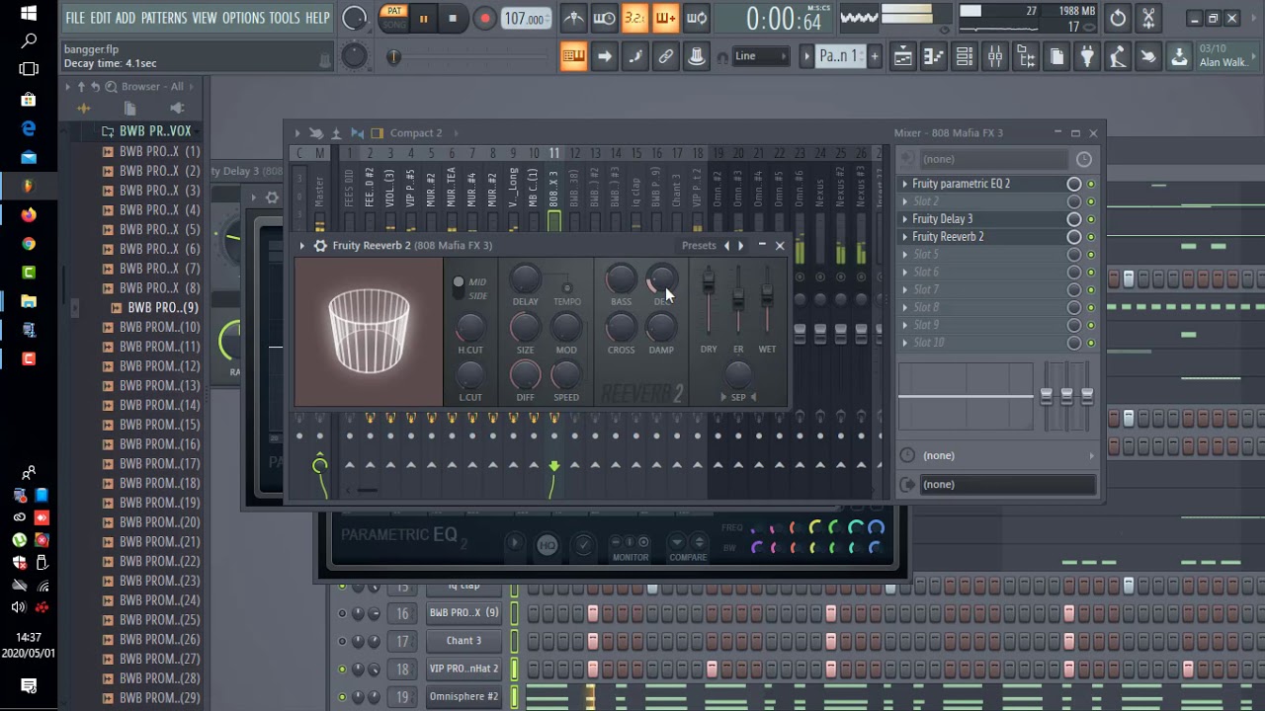Expand Fruity parametric EQ 2 slot arrow
This screenshot has width=1265, height=711.
[x=904, y=184]
